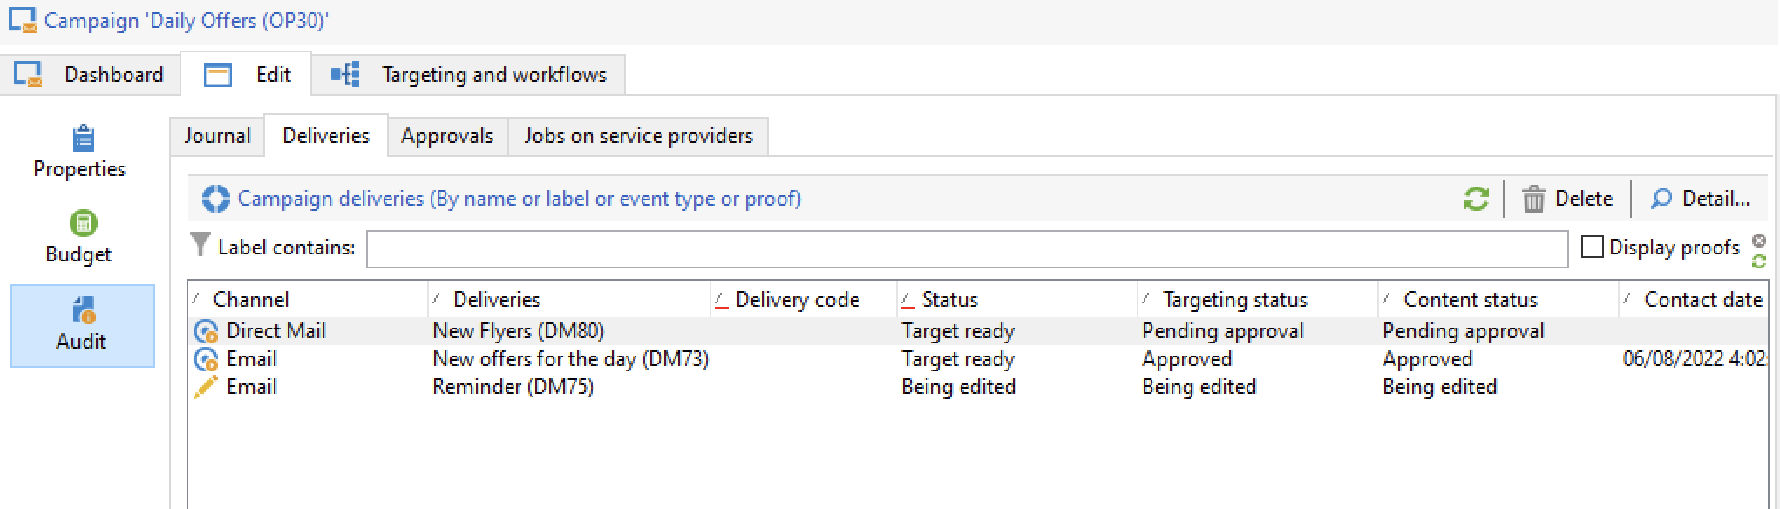Select the Audit sidebar icon

pos(84,309)
